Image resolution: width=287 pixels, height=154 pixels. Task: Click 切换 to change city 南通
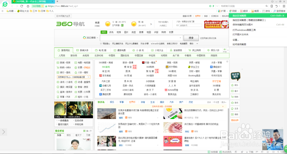click(x=97, y=26)
